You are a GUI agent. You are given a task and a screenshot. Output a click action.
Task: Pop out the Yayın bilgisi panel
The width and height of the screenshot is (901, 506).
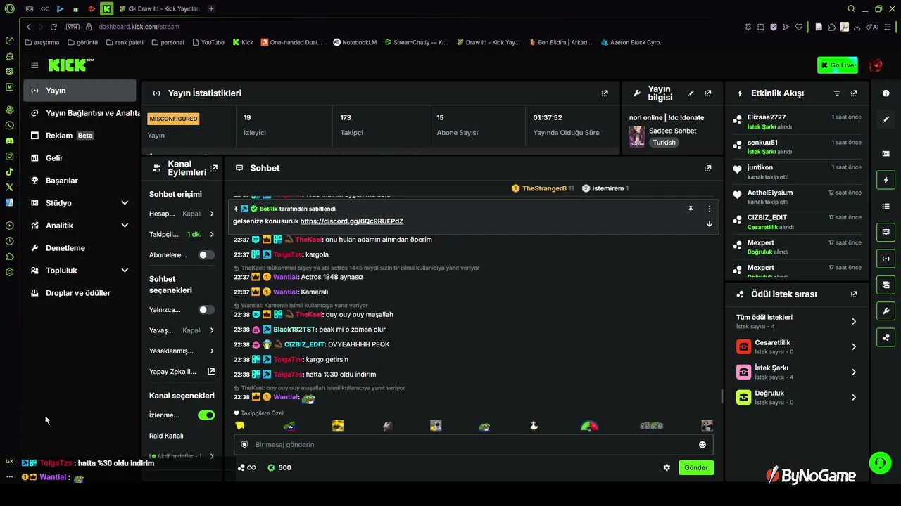tap(708, 93)
